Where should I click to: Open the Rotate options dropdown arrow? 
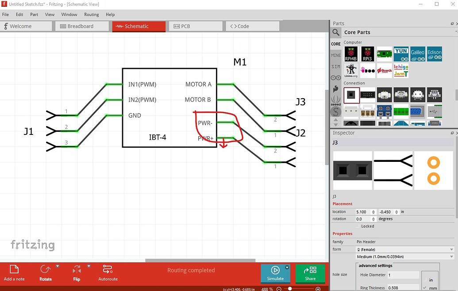[x=58, y=266]
